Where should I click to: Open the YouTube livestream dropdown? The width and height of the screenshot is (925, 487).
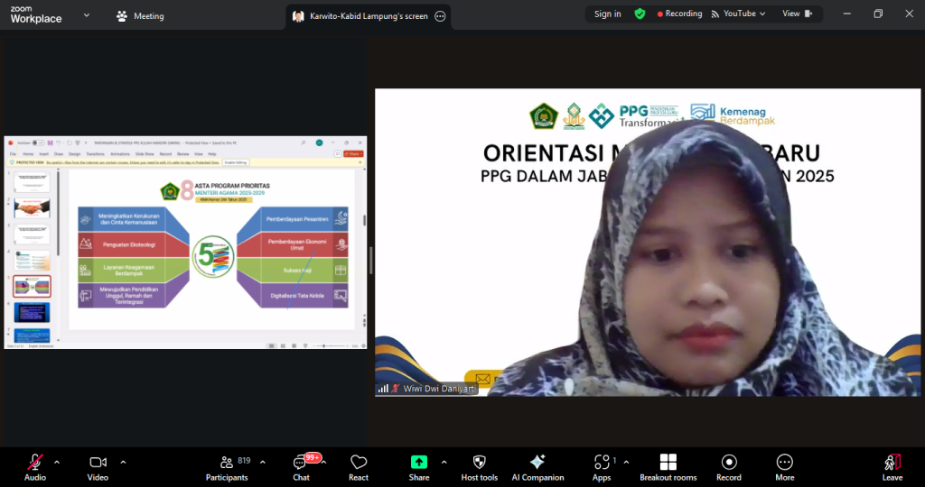[738, 14]
